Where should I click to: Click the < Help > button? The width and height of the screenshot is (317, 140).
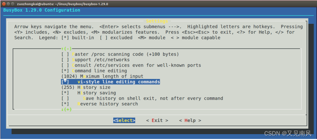(190, 120)
